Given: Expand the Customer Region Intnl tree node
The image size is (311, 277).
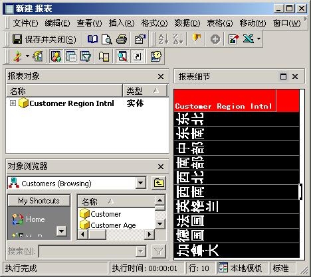Looking at the screenshot, I should pos(13,103).
